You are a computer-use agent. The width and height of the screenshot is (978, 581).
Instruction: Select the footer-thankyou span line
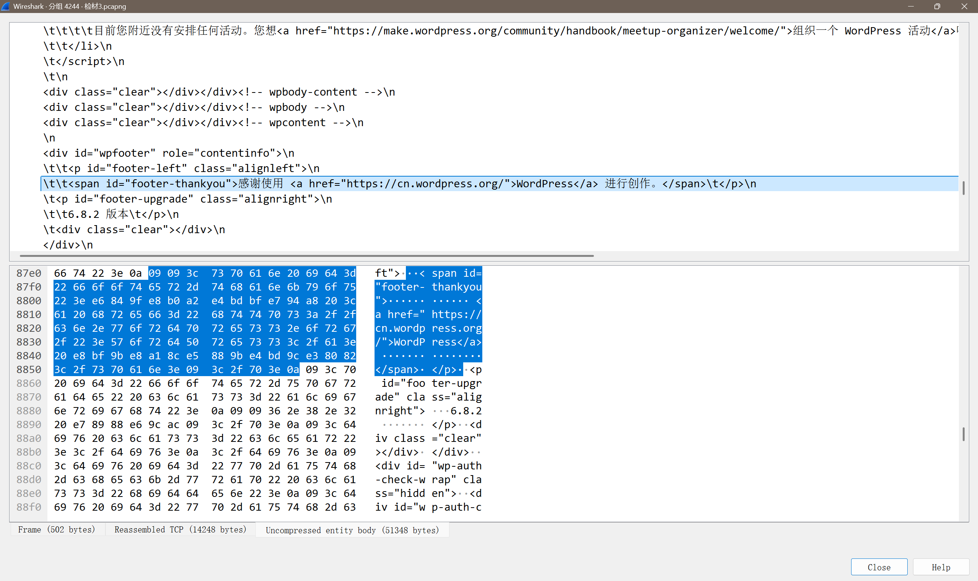399,183
